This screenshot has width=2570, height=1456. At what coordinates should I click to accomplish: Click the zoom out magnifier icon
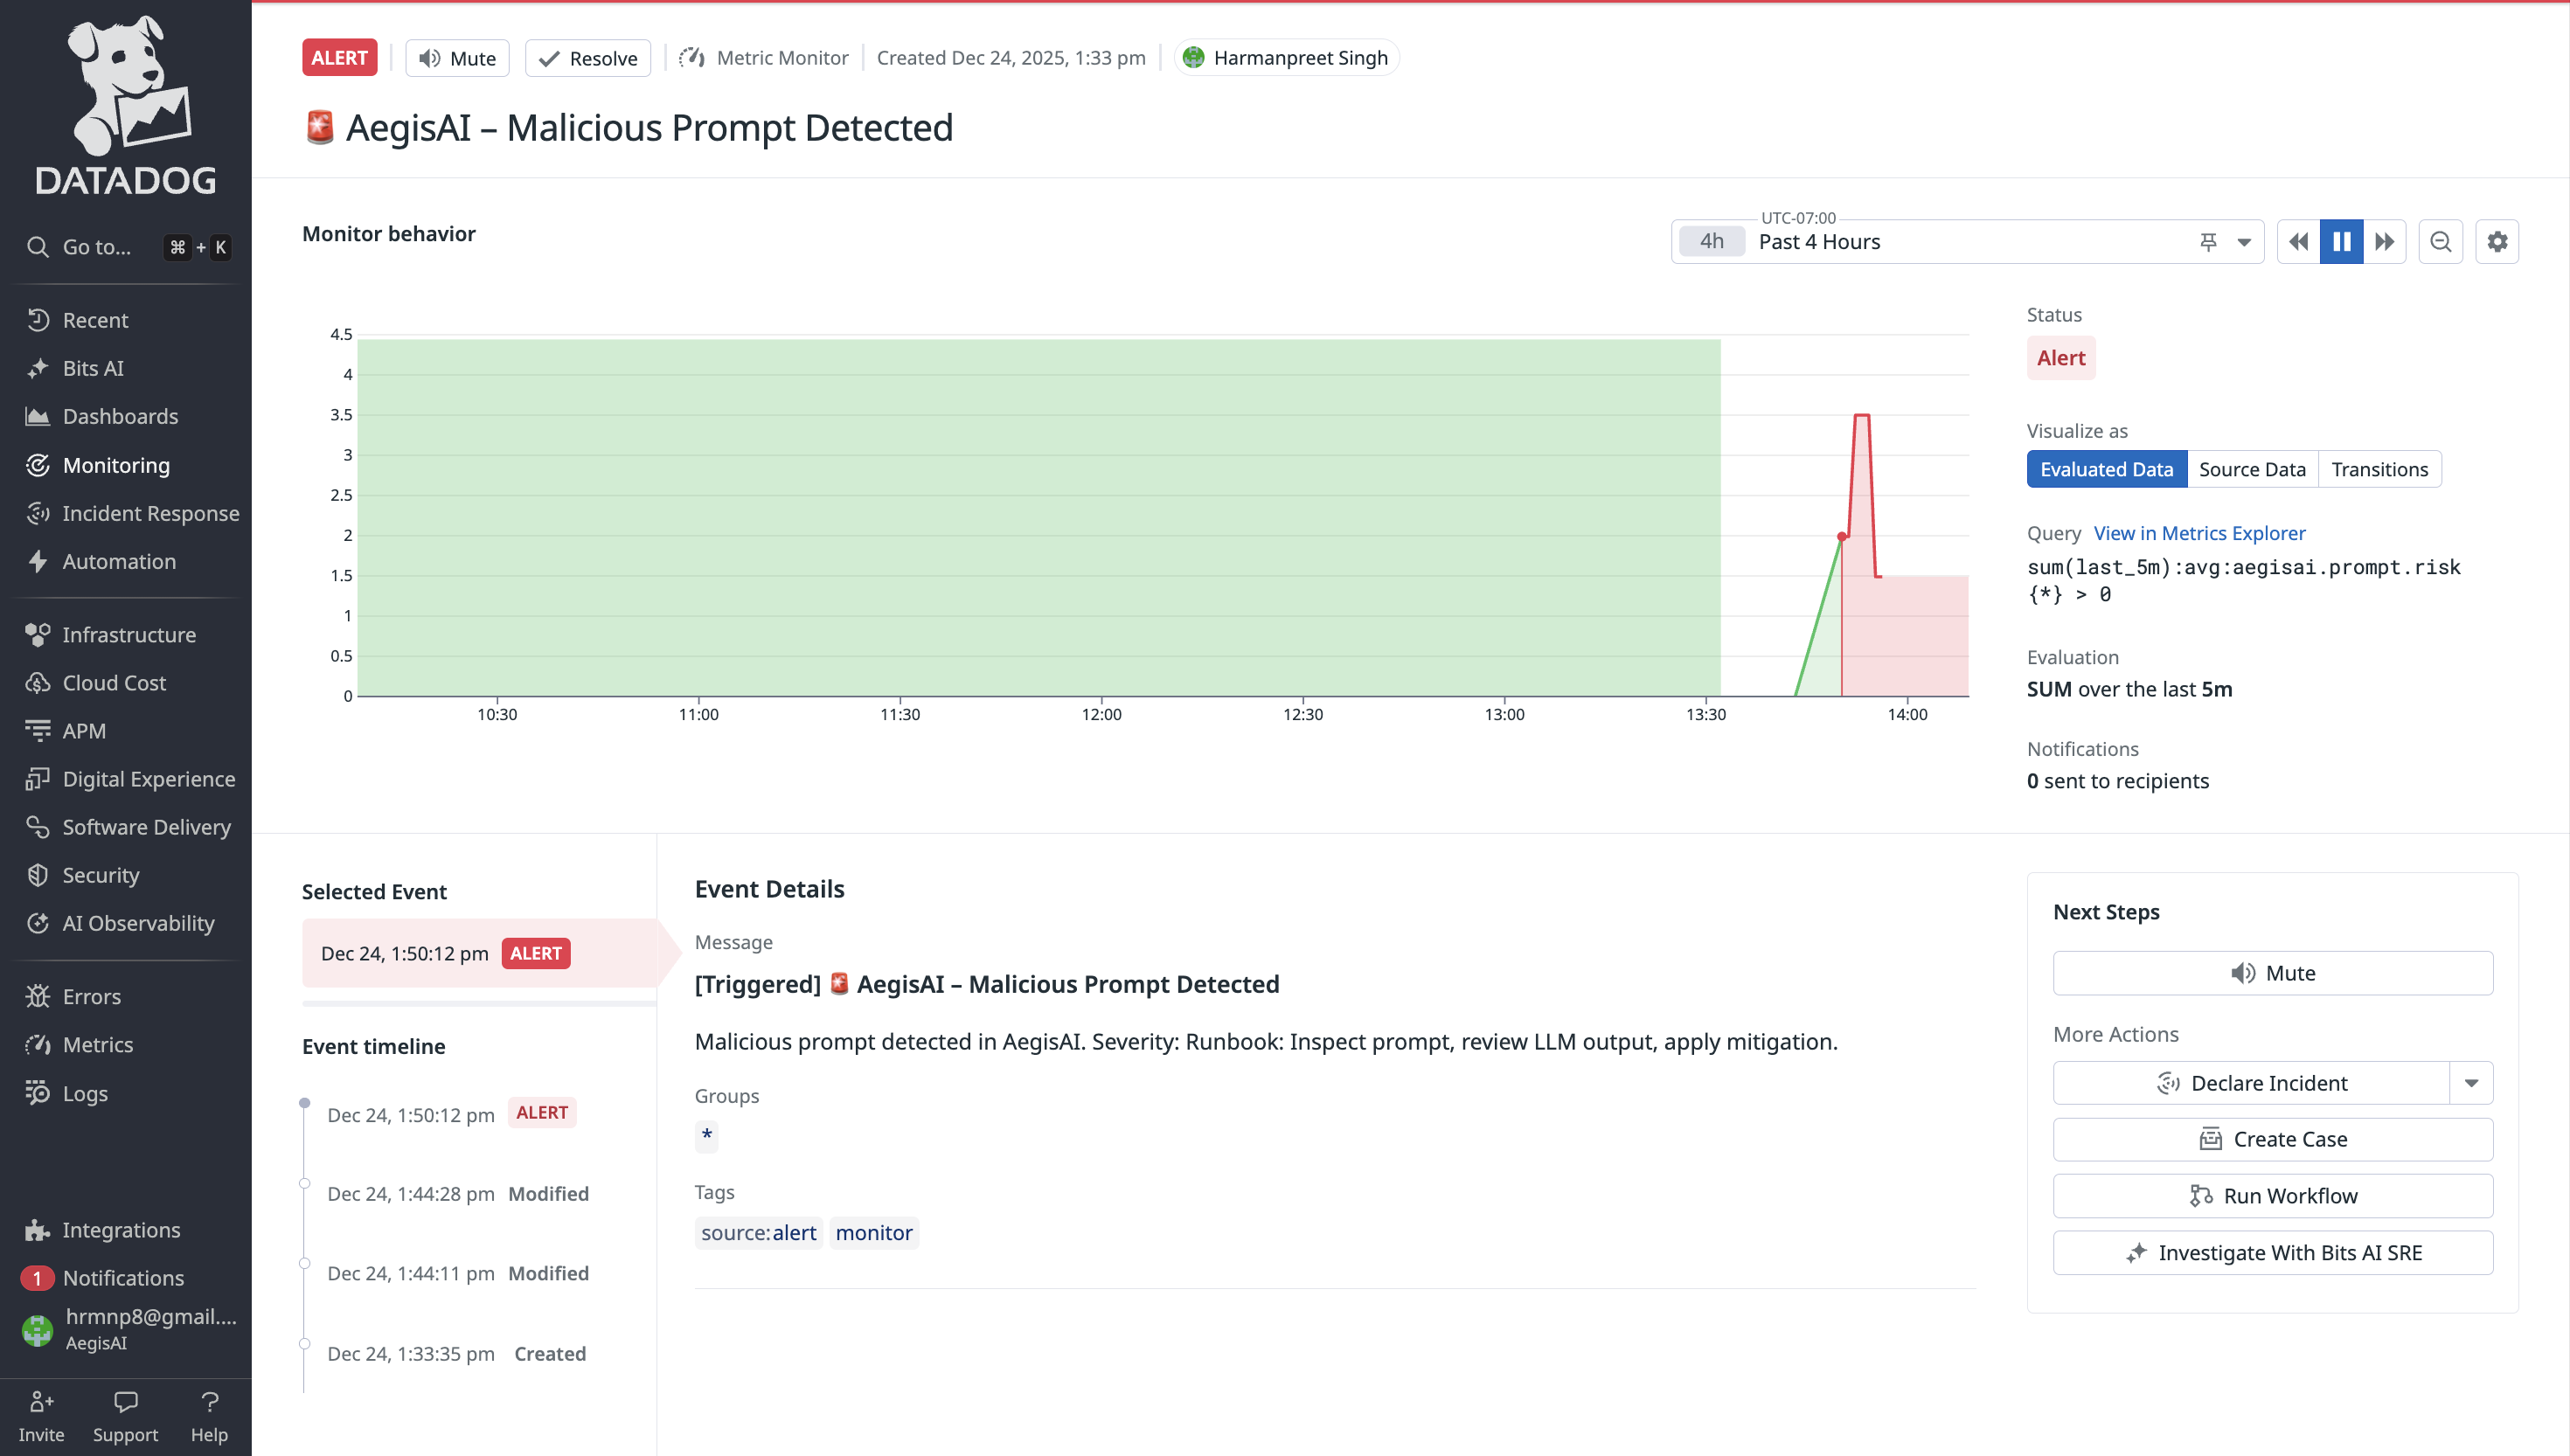click(2440, 242)
